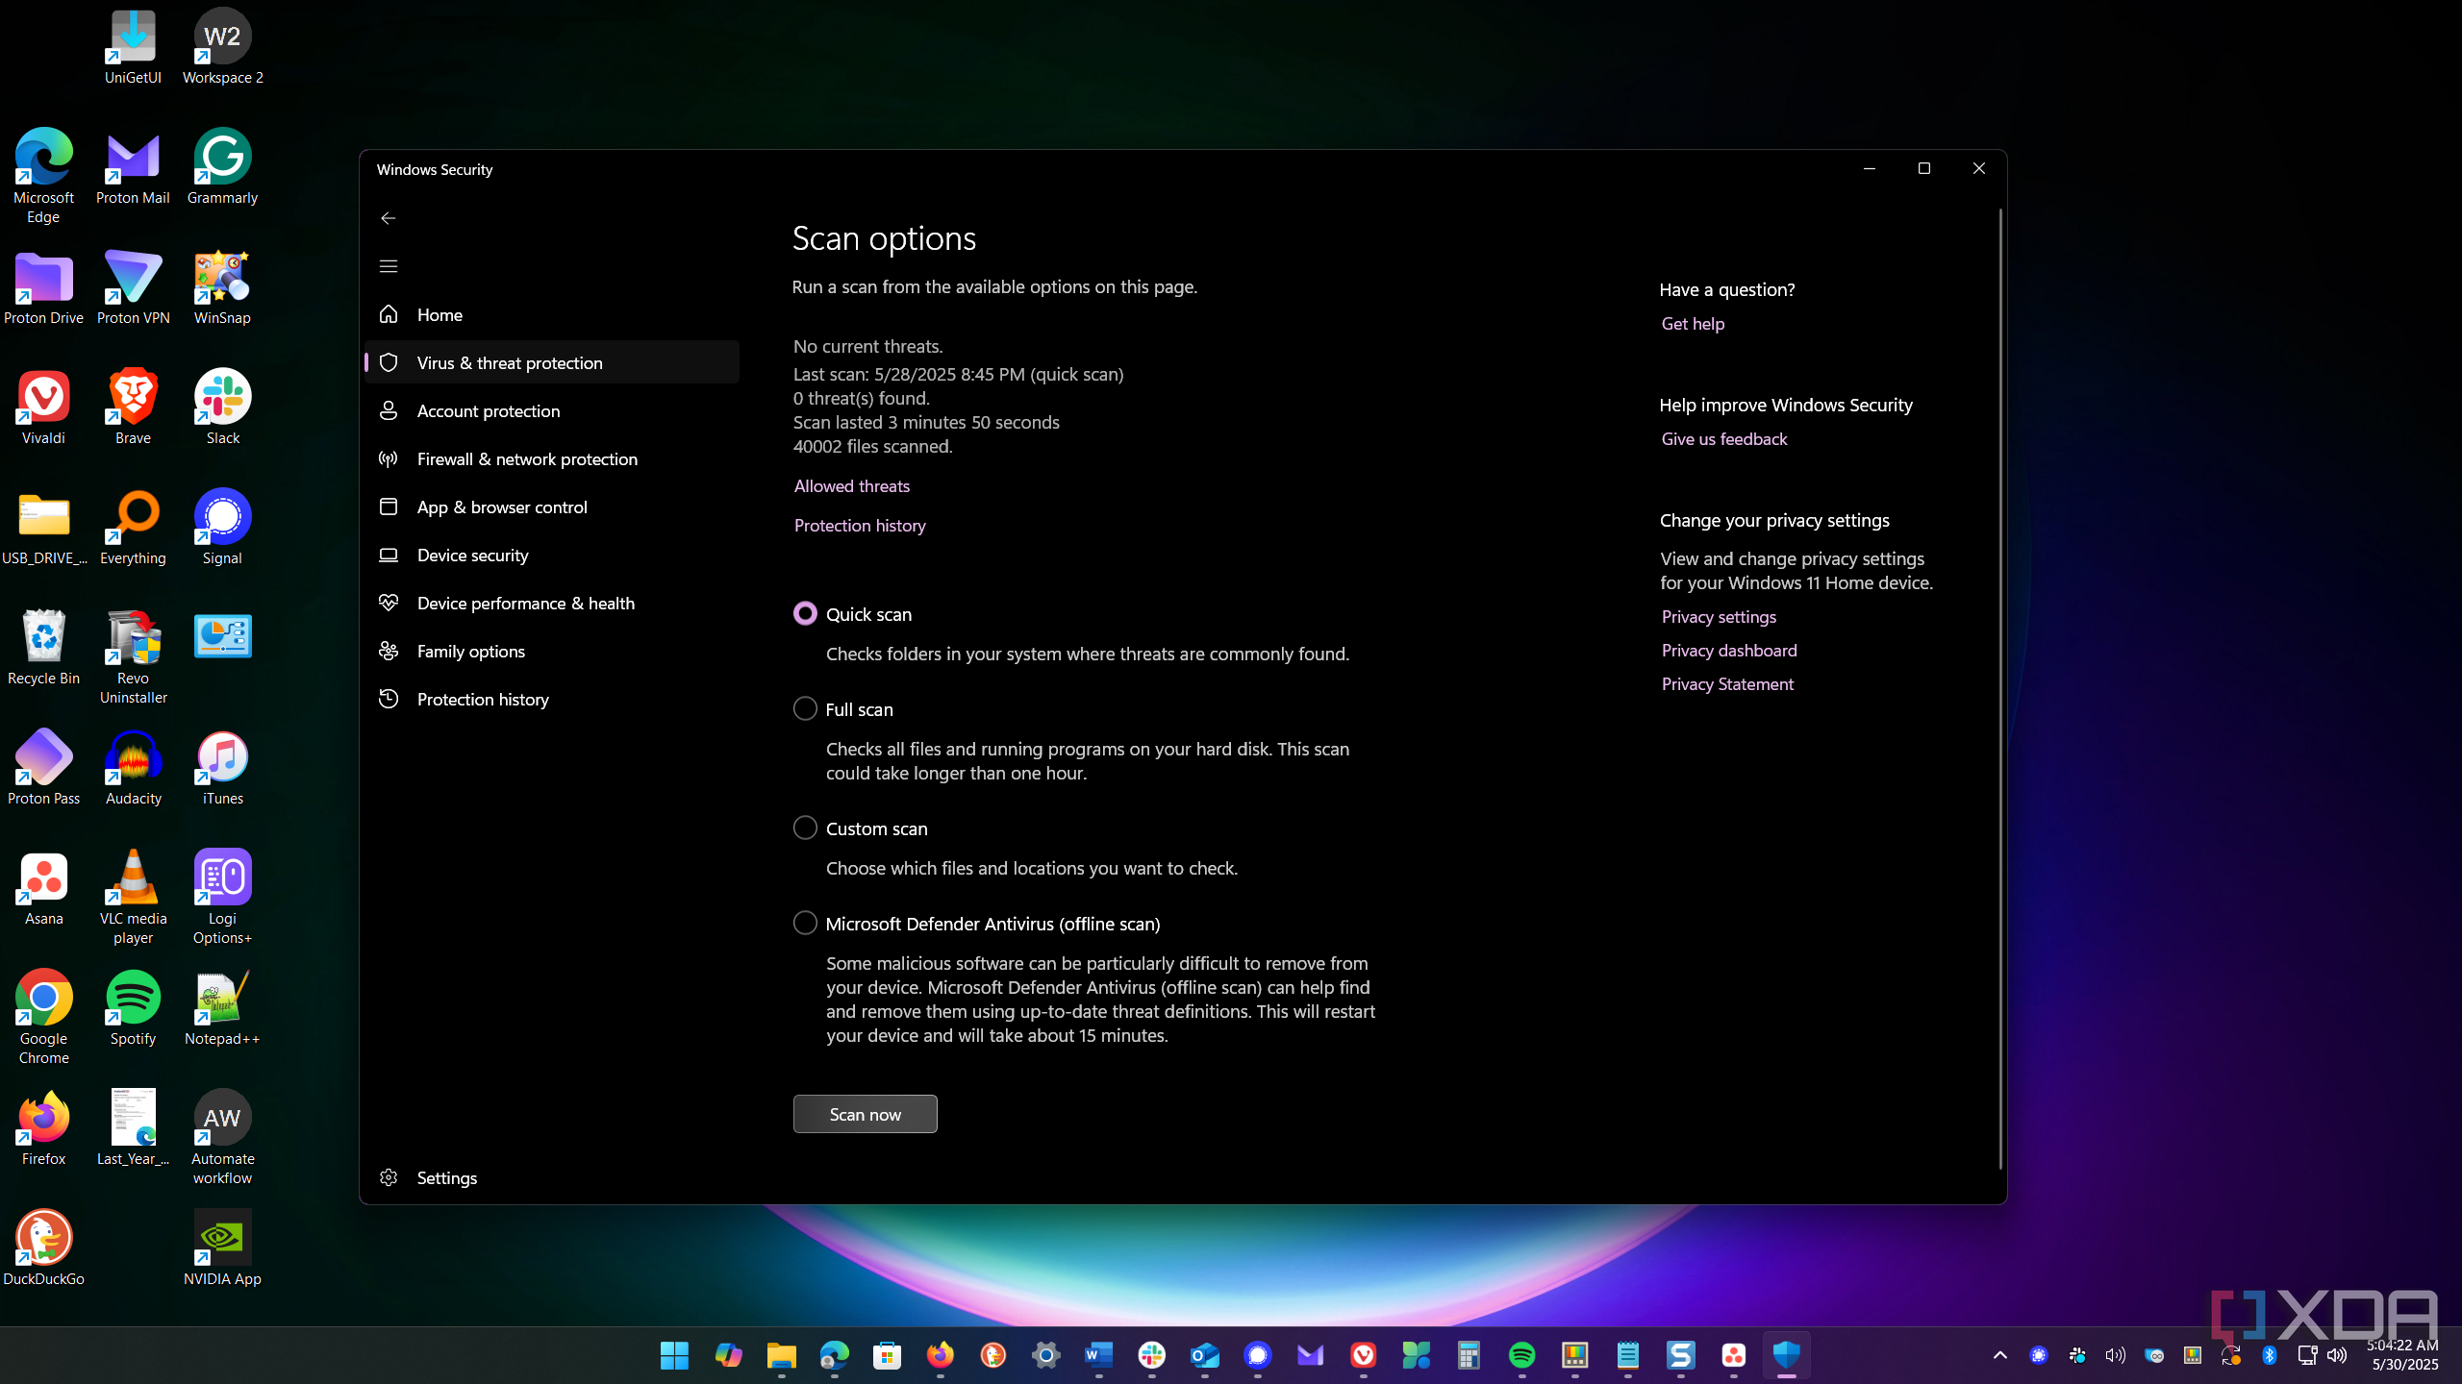This screenshot has height=1384, width=2462.
Task: Open Spotify from the taskbar
Action: click(x=1521, y=1355)
